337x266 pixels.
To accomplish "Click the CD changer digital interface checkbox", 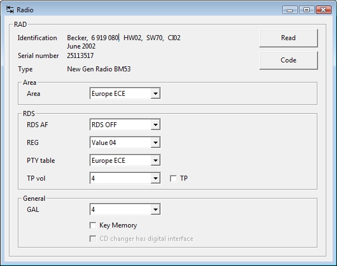I will click(x=93, y=239).
